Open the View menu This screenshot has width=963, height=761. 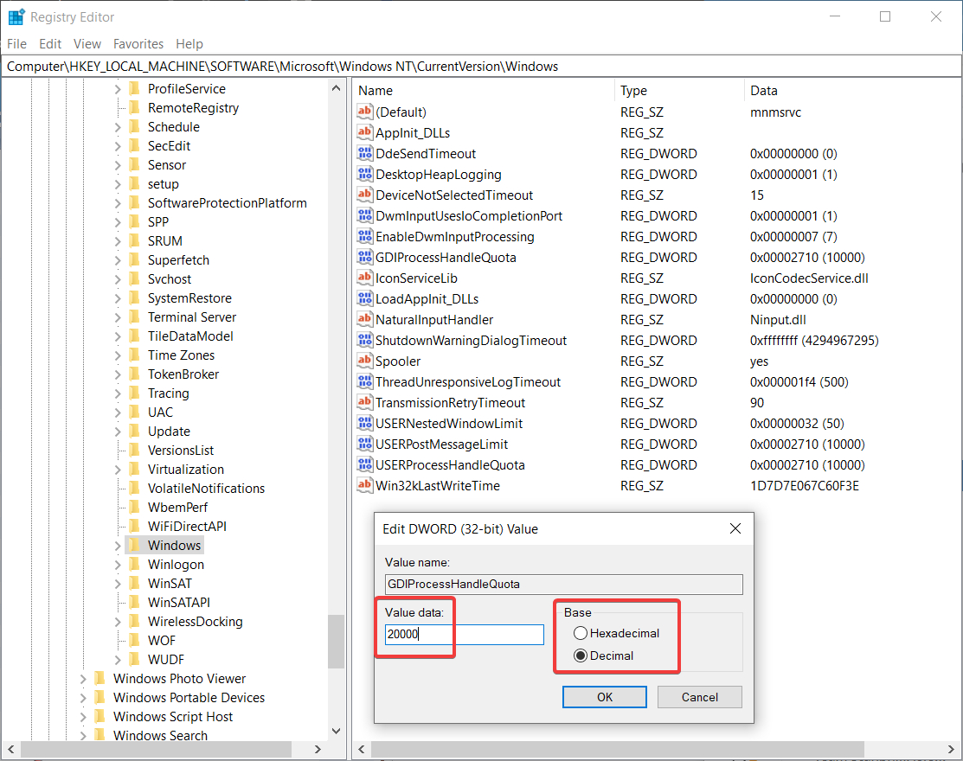click(87, 43)
